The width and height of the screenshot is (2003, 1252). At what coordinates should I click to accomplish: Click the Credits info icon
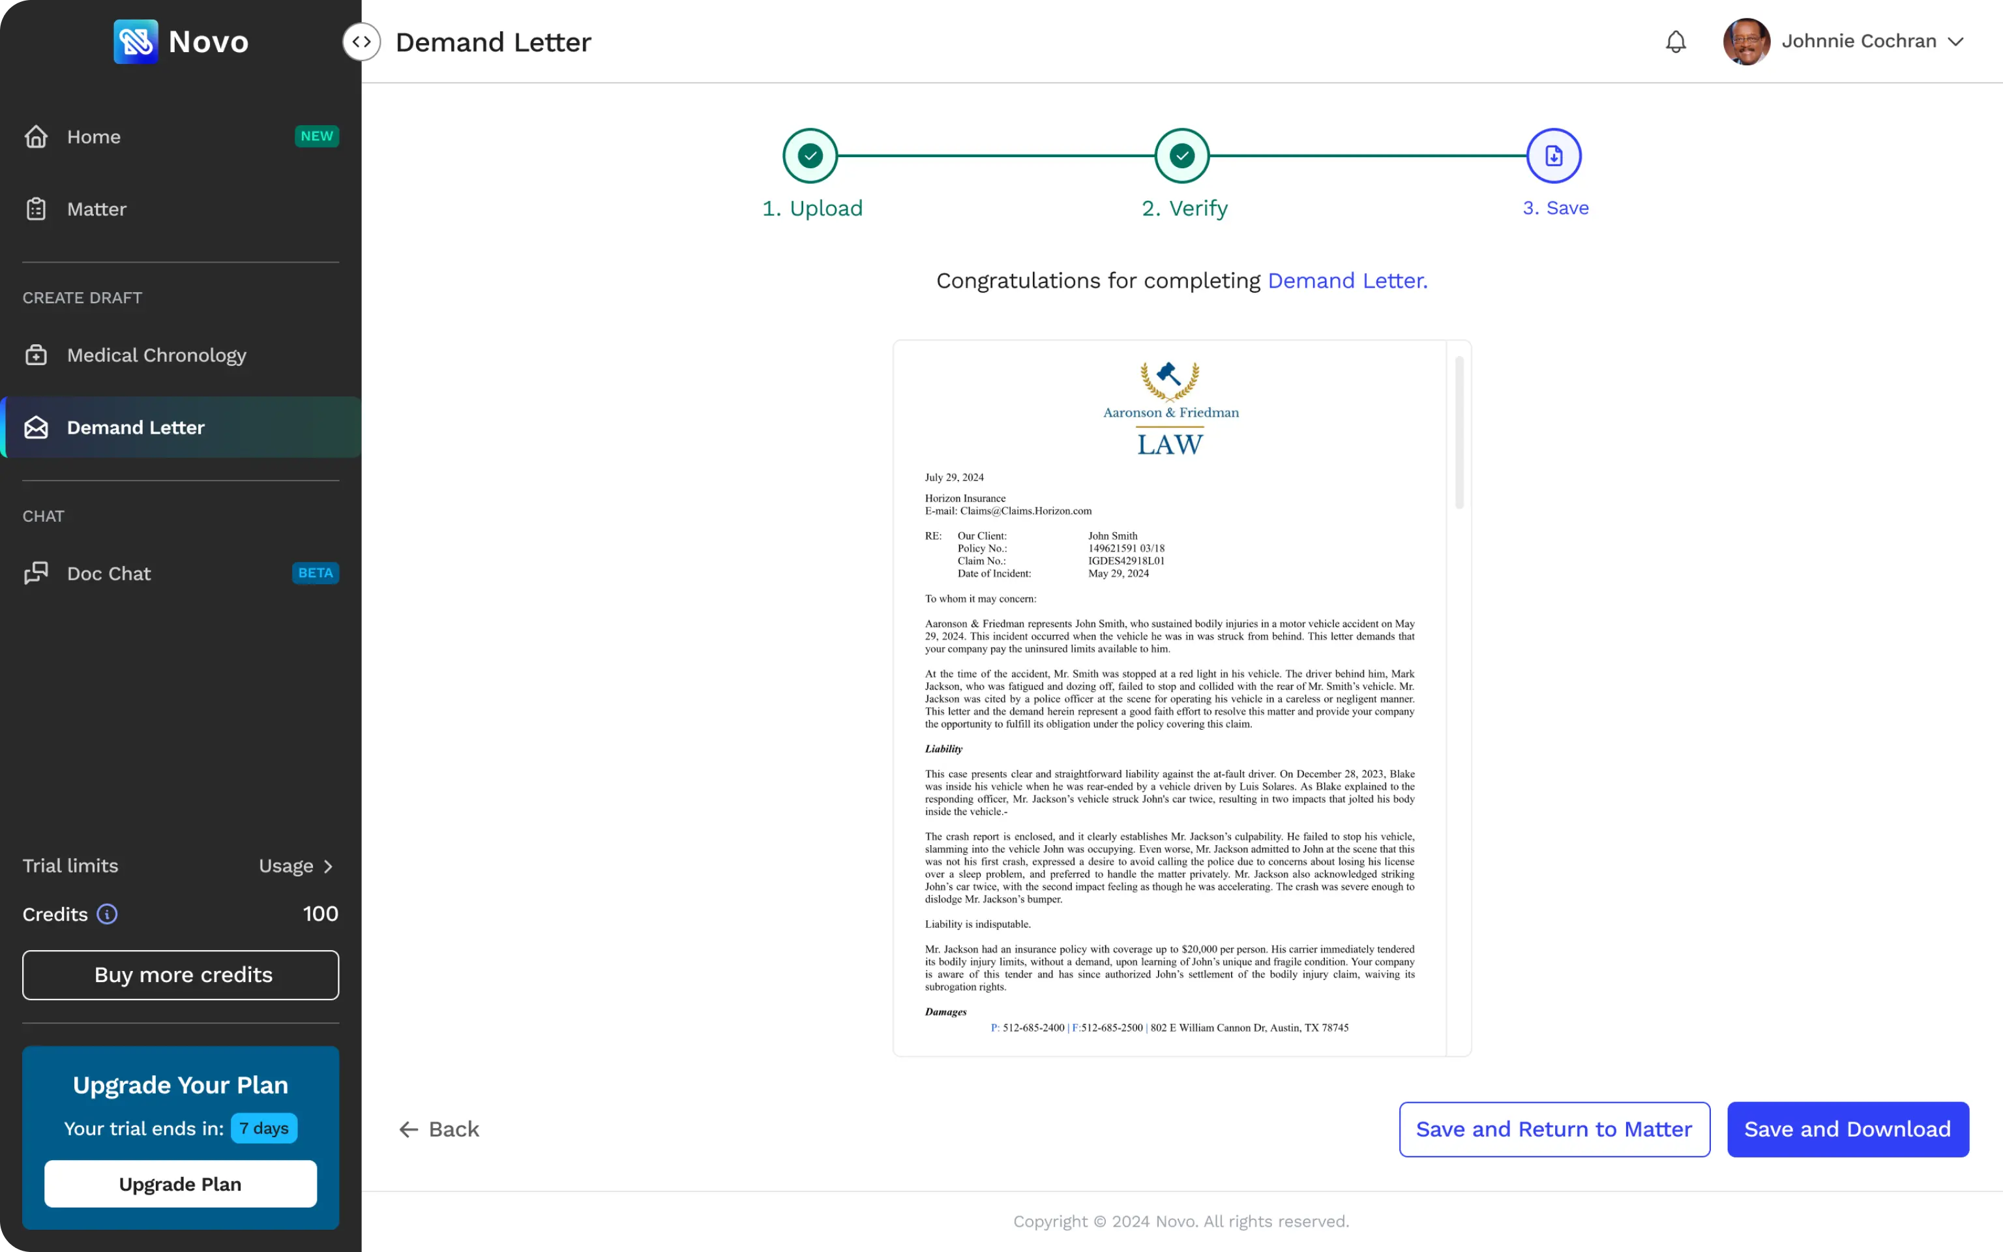click(x=107, y=914)
